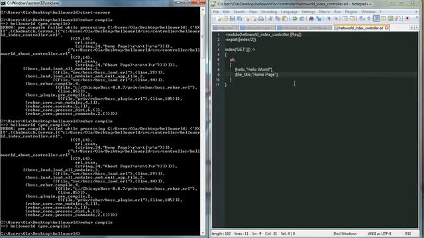Open the View menu
Image resolution: width=424 pixels, height=238 pixels.
tap(253, 12)
